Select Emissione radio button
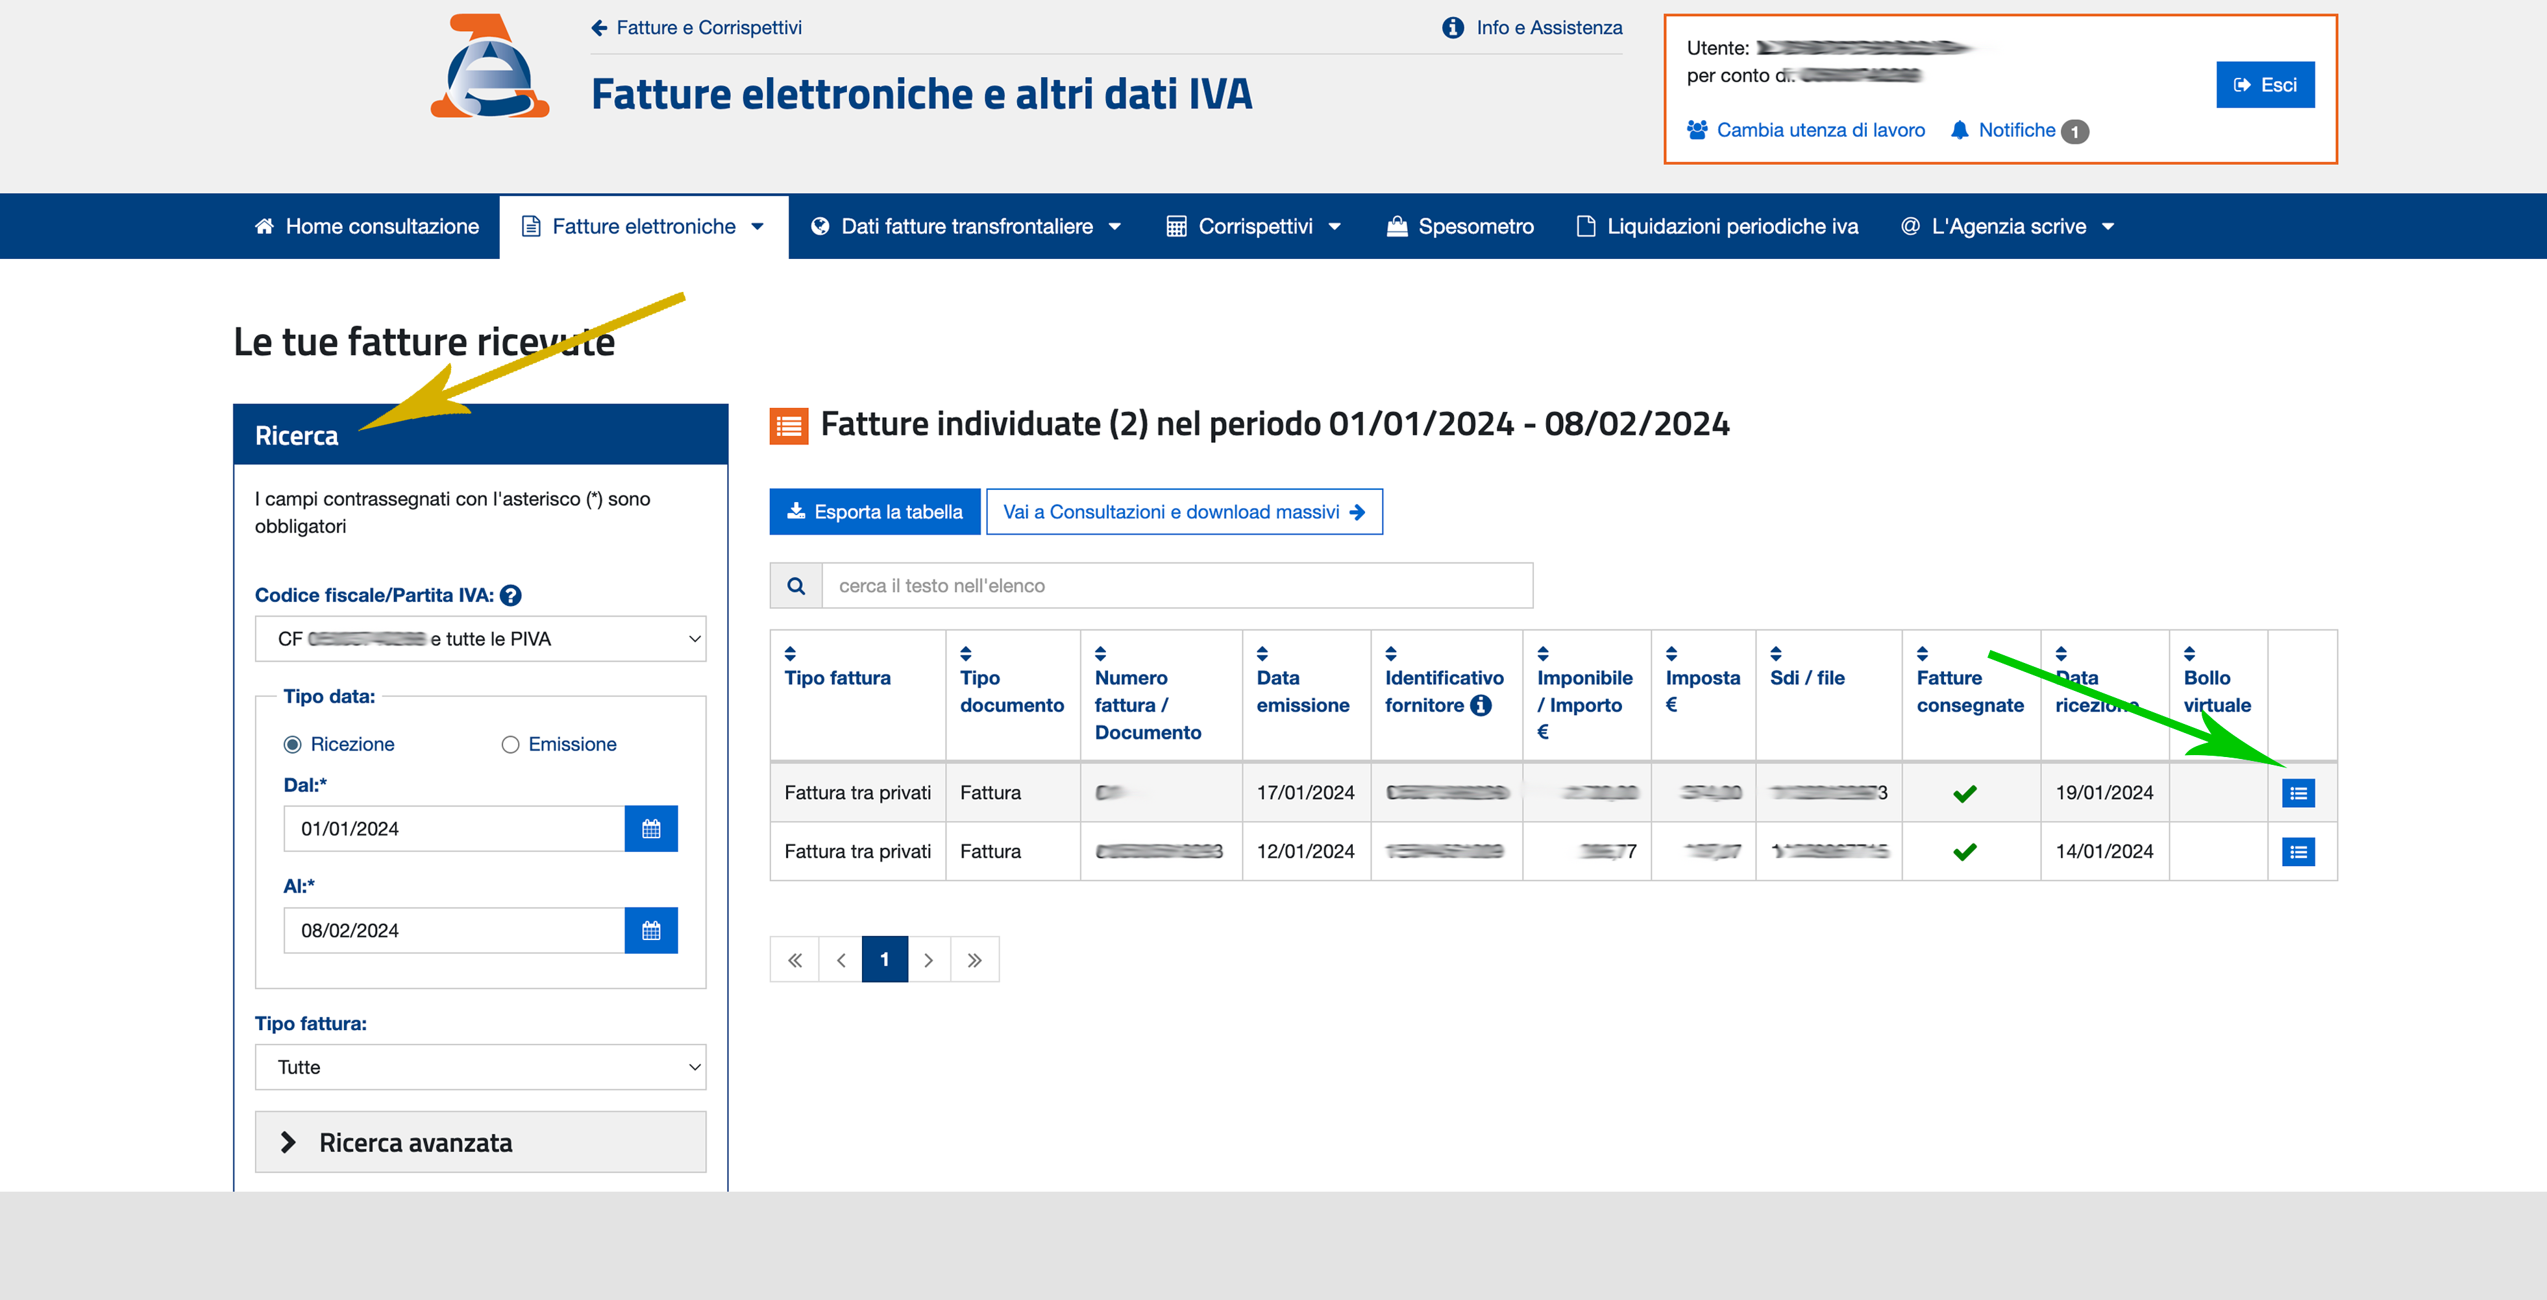Screen dimensions: 2547x1300 [x=510, y=745]
